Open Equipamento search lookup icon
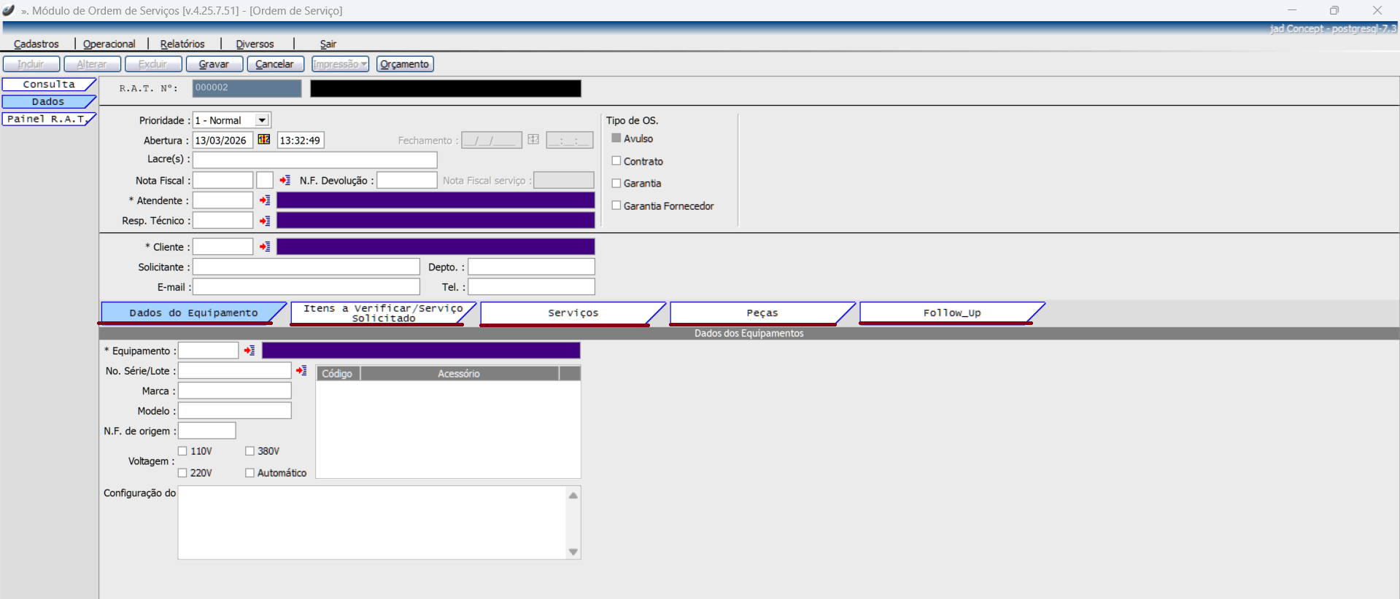The height and width of the screenshot is (599, 1400). click(x=250, y=351)
